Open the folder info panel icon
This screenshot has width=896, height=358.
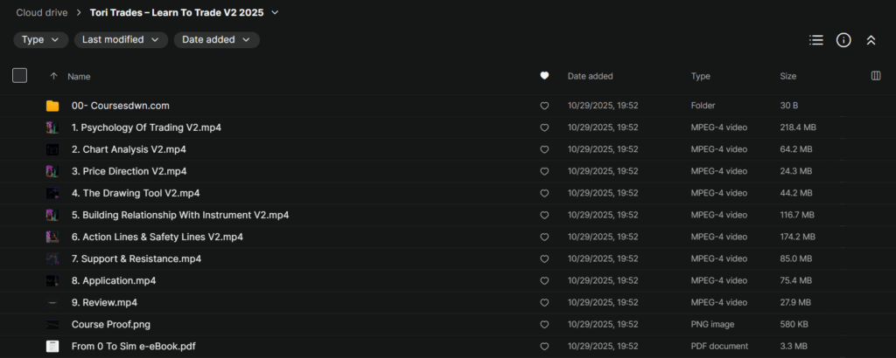[843, 40]
